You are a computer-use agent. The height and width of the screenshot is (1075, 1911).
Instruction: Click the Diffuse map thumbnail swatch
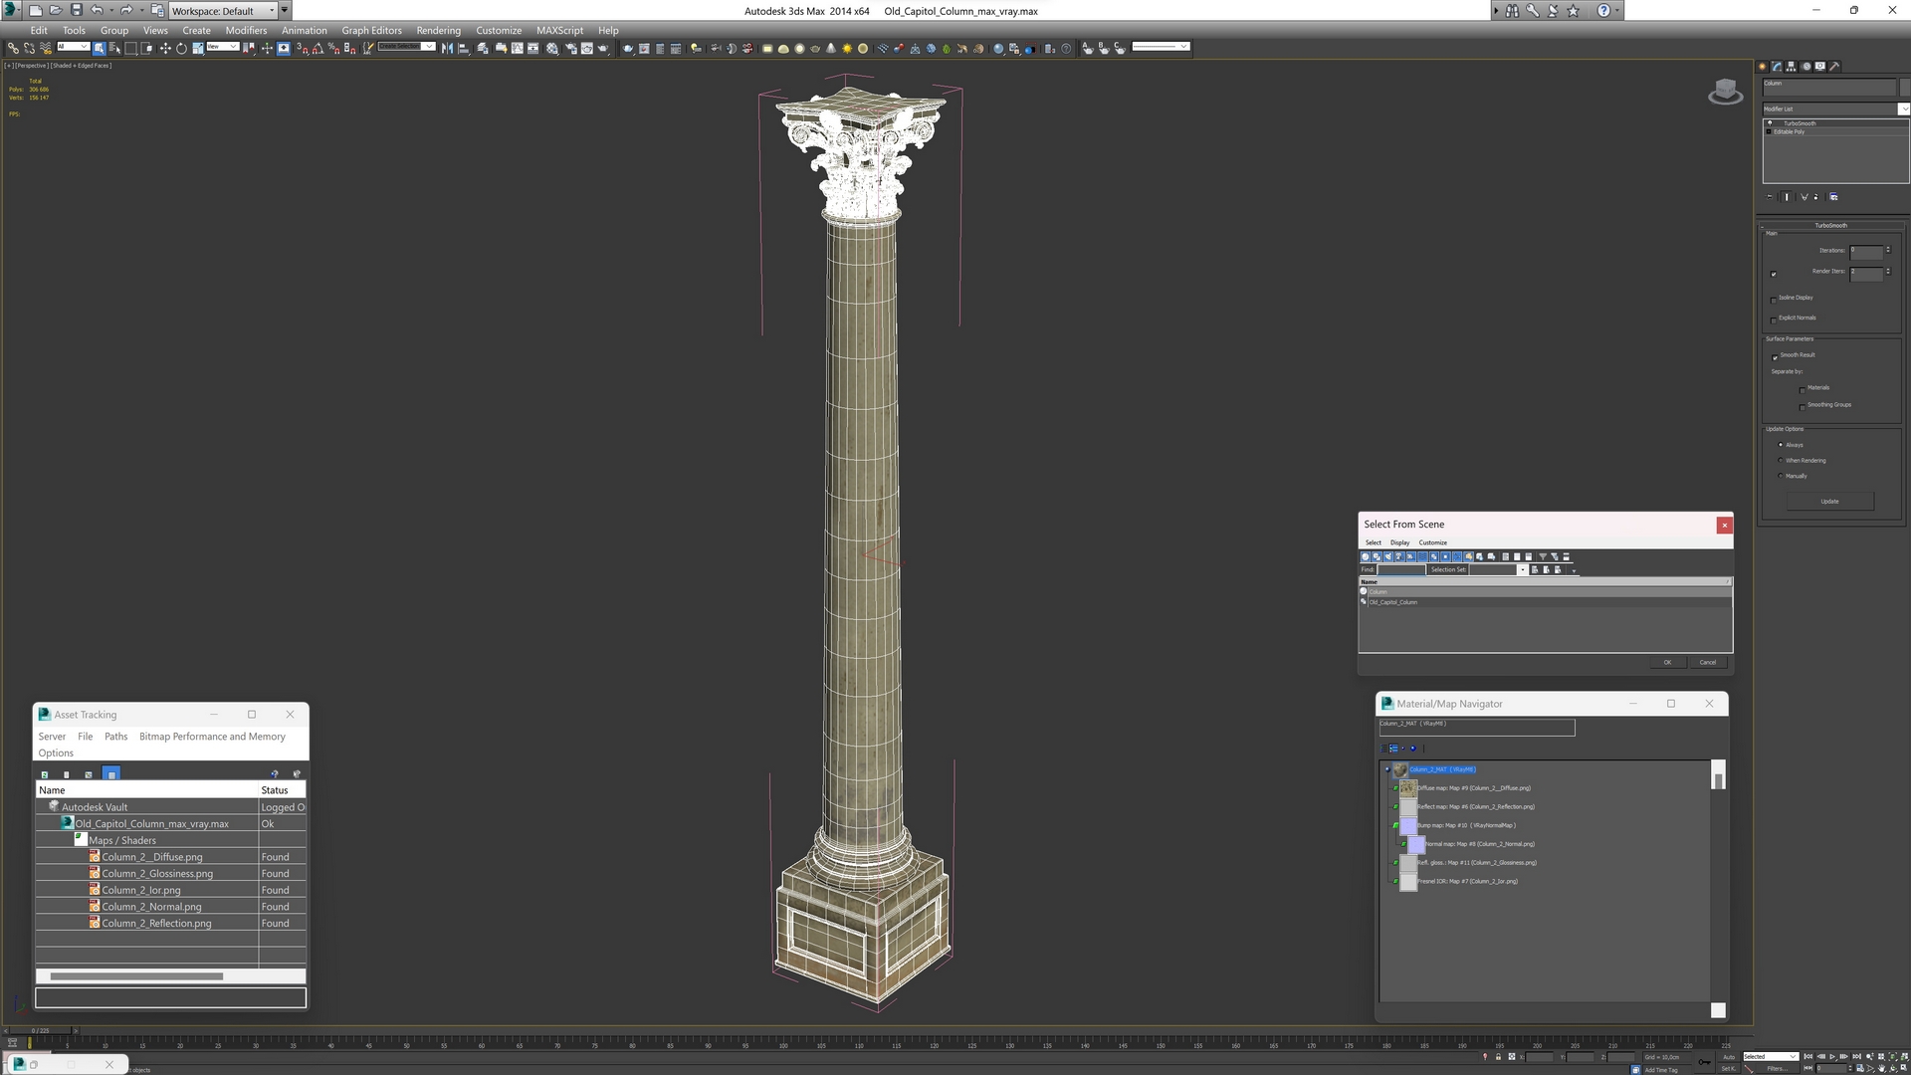pyautogui.click(x=1407, y=788)
